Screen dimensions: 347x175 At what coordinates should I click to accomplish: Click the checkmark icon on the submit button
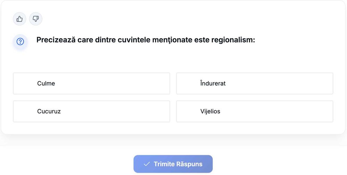pyautogui.click(x=147, y=164)
